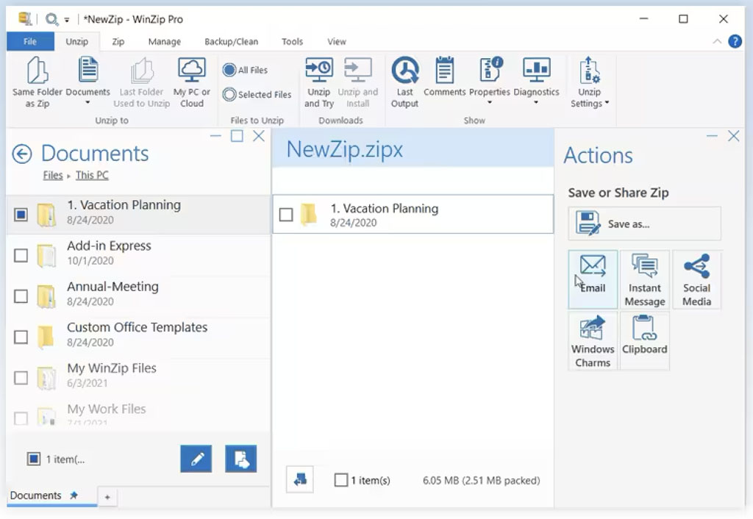Close the Actions pane
The image size is (753, 519).
[733, 136]
